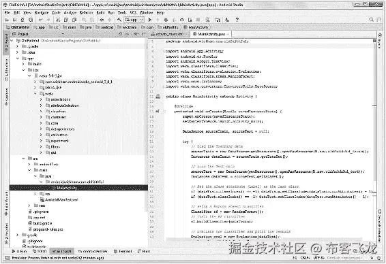Navigate forward using the right arrow icon
Image resolution: width=386 pixels, height=264 pixels.
(109, 20)
